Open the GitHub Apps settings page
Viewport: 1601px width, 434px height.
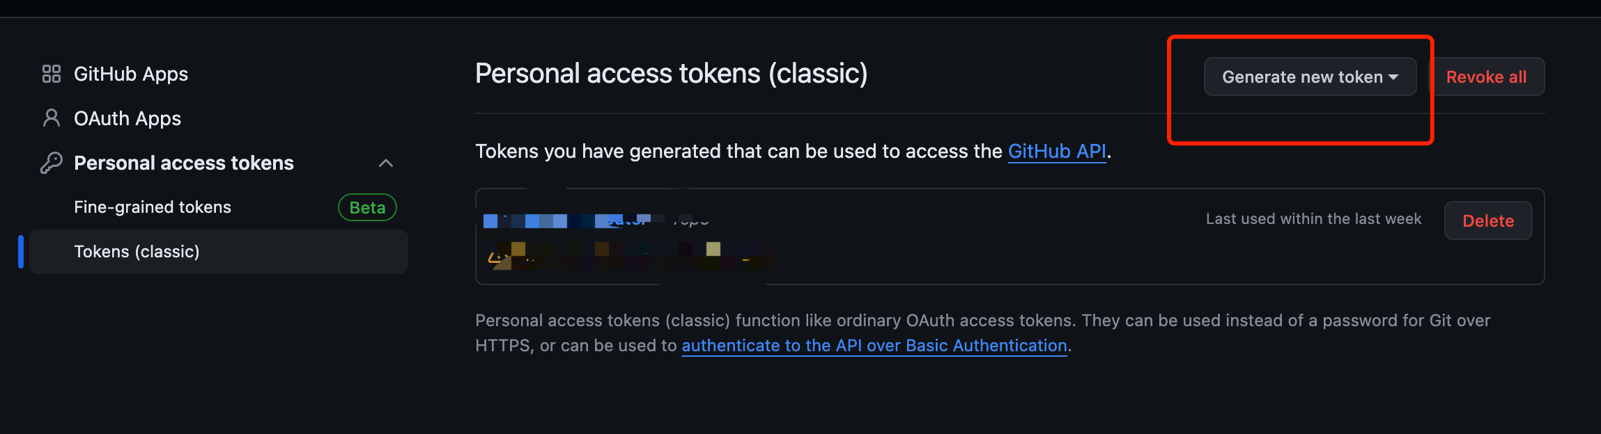coord(131,74)
